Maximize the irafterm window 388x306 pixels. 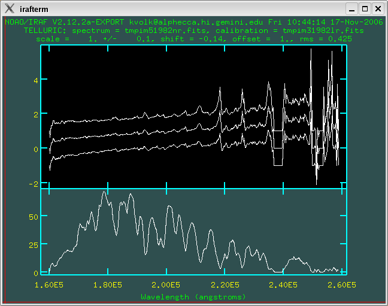365,9
